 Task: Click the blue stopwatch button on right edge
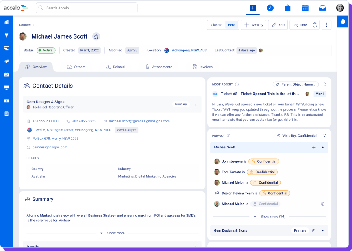[343, 21]
